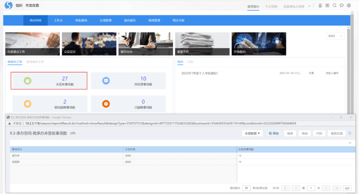Click green icon on 未签收事项数 card
Image resolution: width=359 pixels, height=194 pixels.
pyautogui.click(x=27, y=81)
